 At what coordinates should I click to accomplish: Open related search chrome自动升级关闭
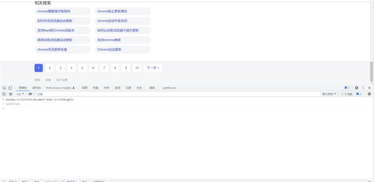[x=122, y=21]
